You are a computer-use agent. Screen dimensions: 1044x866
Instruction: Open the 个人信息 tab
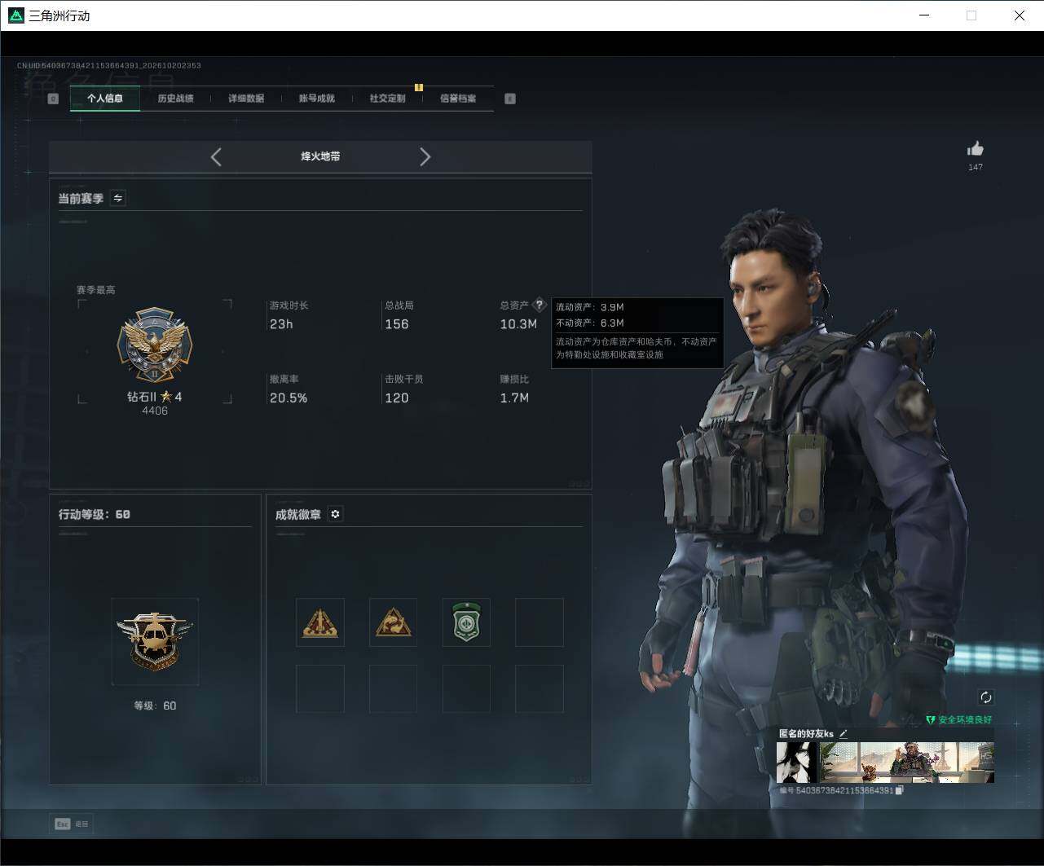coord(105,99)
